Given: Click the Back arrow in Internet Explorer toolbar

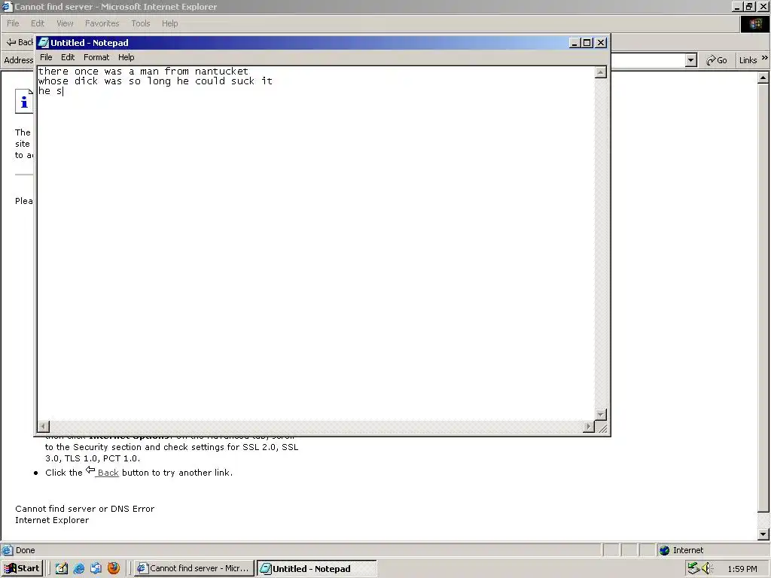Looking at the screenshot, I should click(11, 42).
